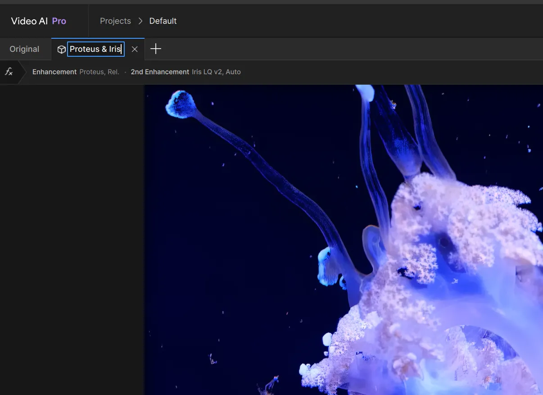Click the fx effects icon
This screenshot has width=543, height=395.
9,72
